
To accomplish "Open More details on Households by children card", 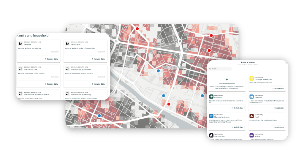I will 102,77.
